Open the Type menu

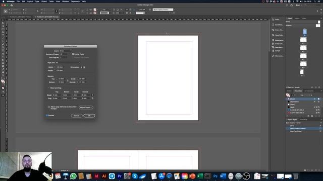[x=37, y=2]
